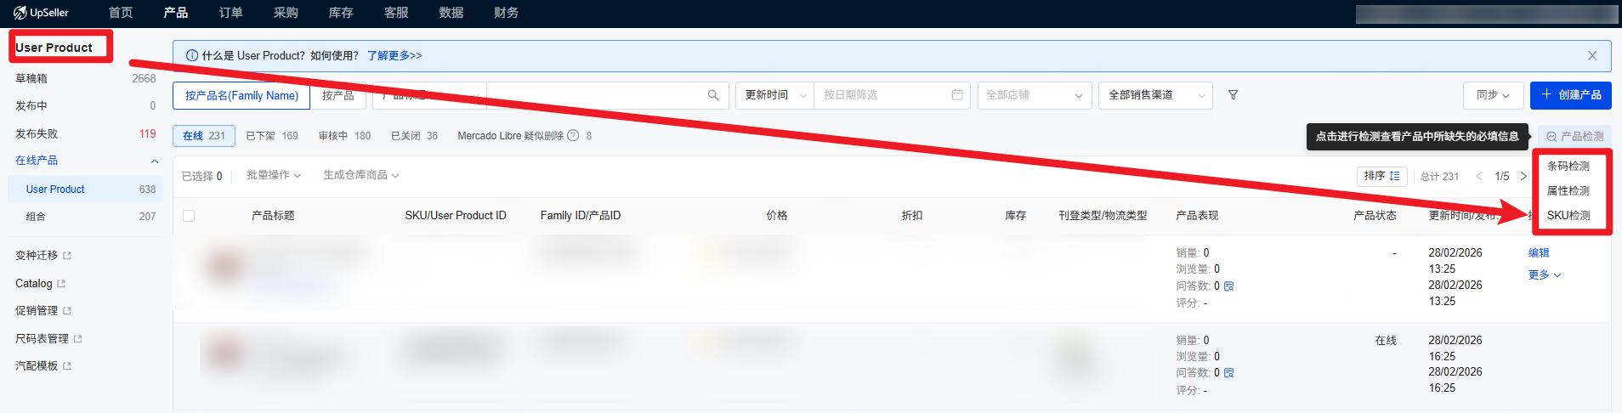Close the User Product info banner
The image size is (1622, 413).
pos(1591,55)
